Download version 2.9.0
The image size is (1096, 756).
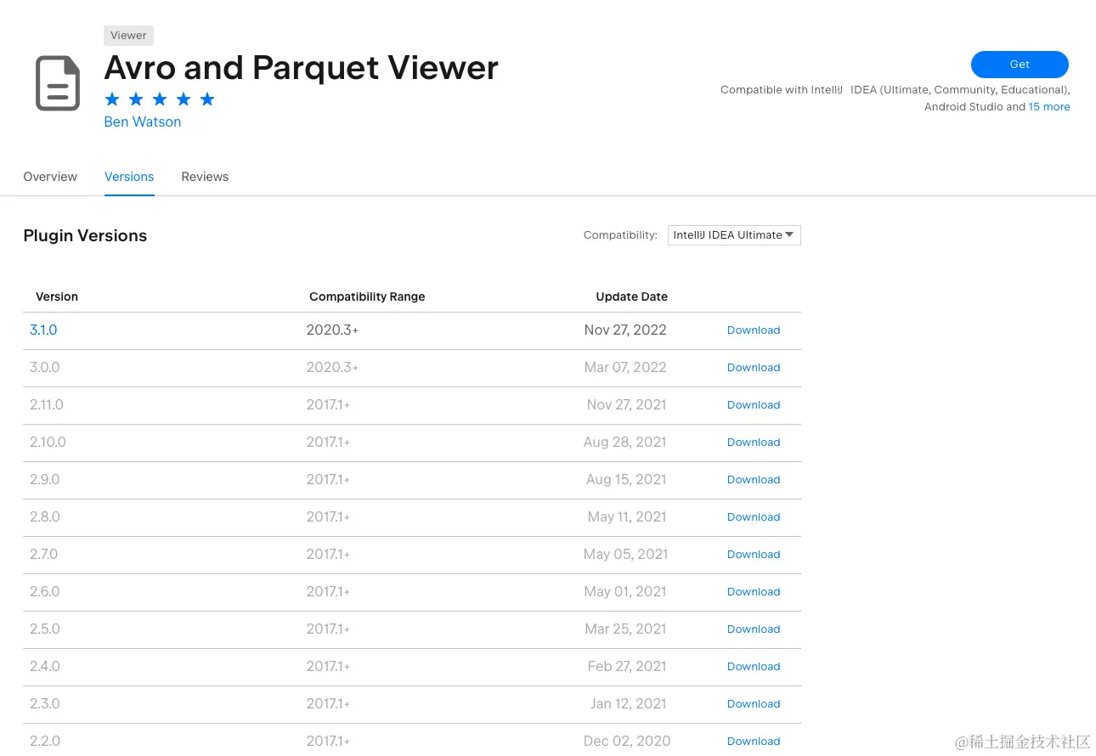pyautogui.click(x=754, y=480)
